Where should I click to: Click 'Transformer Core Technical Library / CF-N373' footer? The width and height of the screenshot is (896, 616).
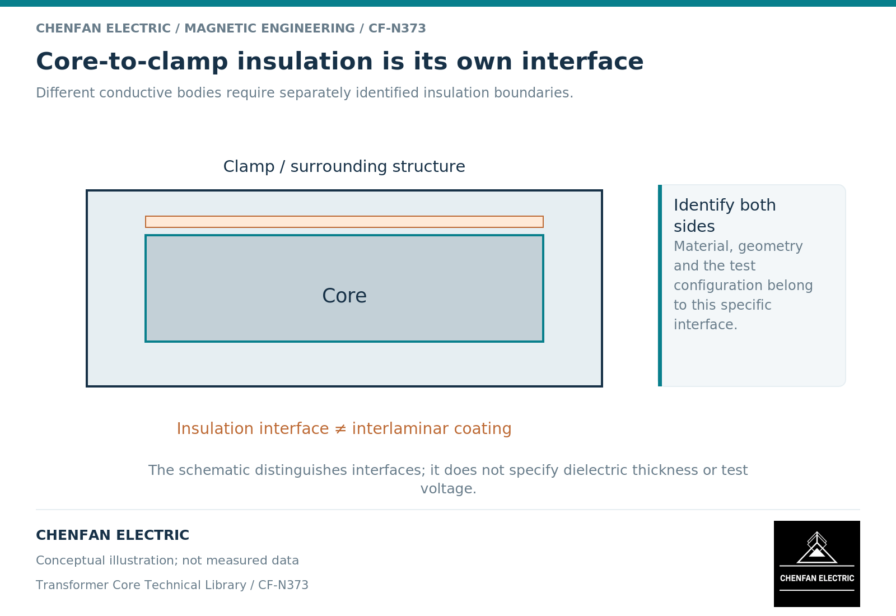[x=172, y=585]
